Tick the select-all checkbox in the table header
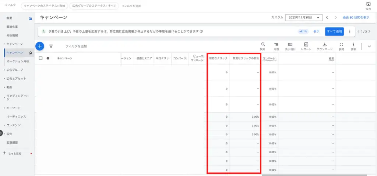377x176 pixels. [x=41, y=58]
